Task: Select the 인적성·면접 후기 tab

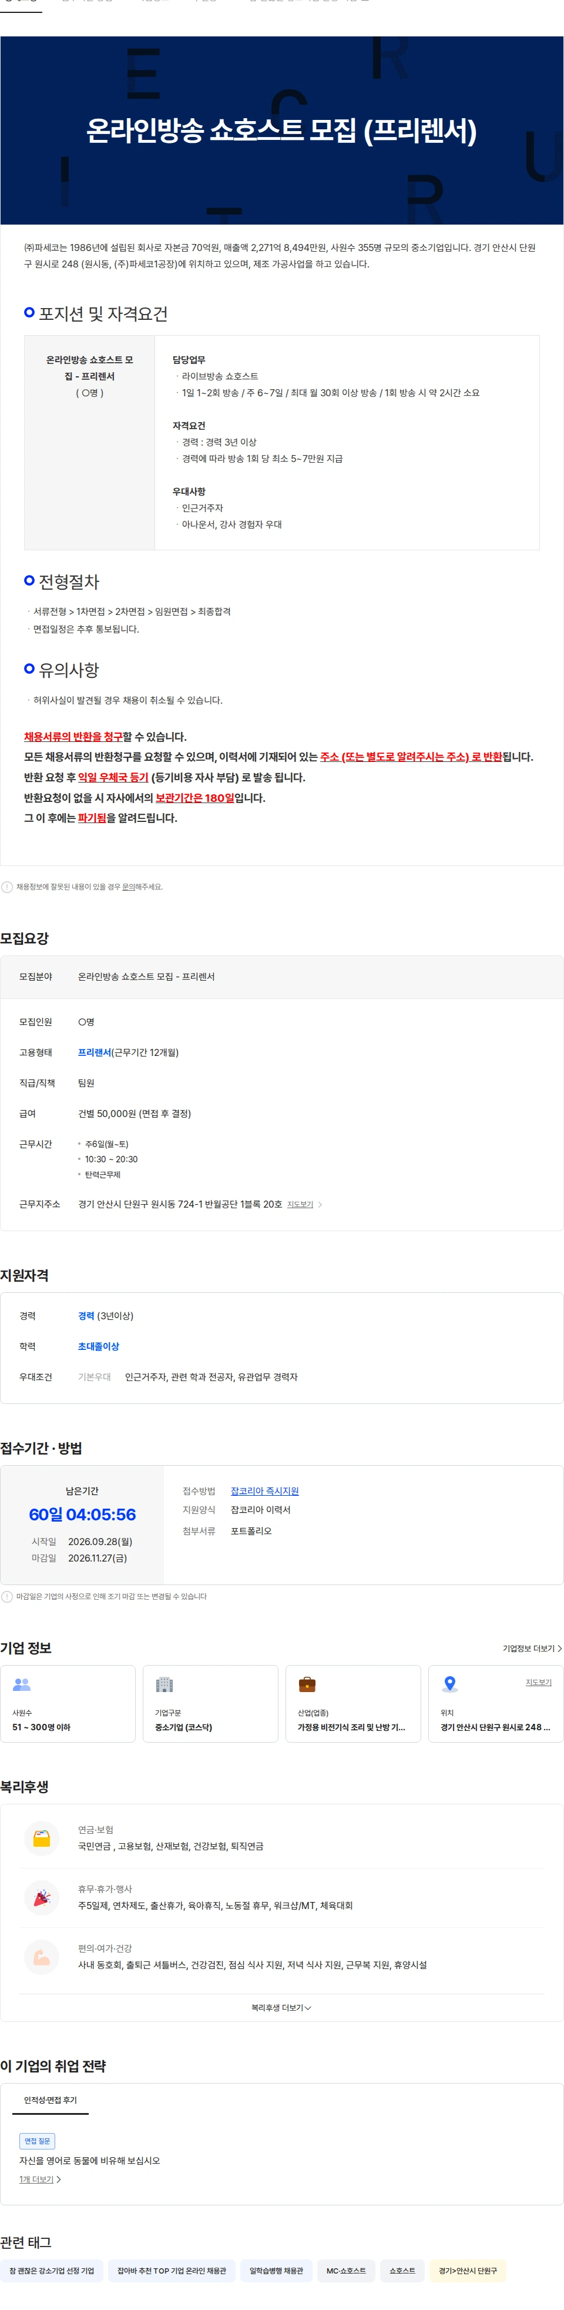Action: 50,2100
